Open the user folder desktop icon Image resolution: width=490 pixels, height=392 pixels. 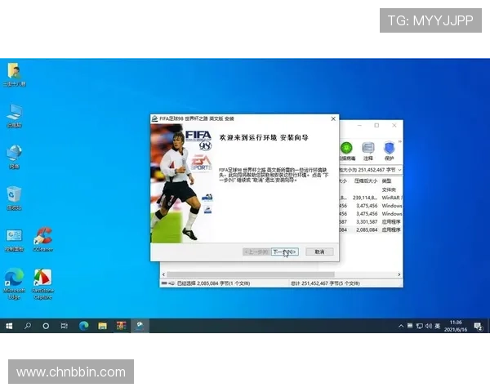[x=14, y=72]
